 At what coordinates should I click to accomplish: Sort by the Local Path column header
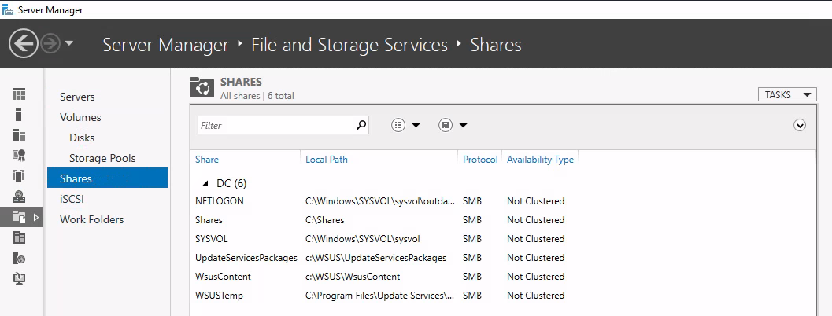pos(327,159)
